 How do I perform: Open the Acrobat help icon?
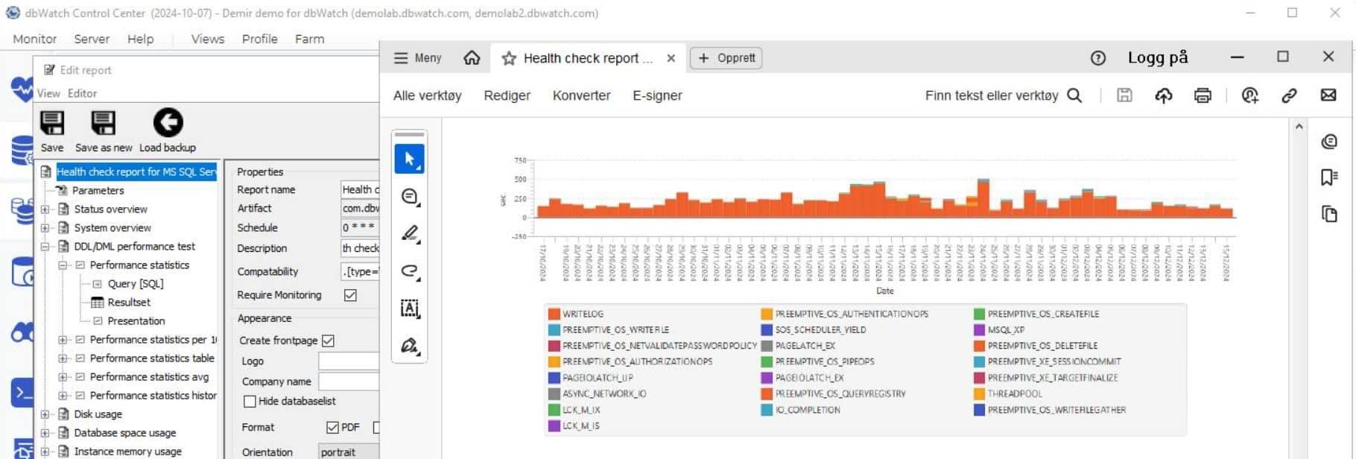[1098, 58]
